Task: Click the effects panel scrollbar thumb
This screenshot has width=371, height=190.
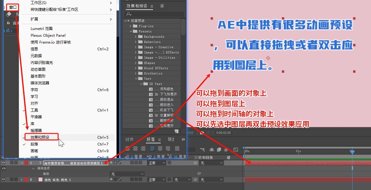Action: [183, 26]
